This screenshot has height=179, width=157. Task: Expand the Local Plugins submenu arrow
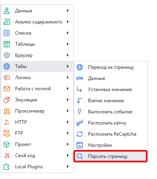pos(68,167)
